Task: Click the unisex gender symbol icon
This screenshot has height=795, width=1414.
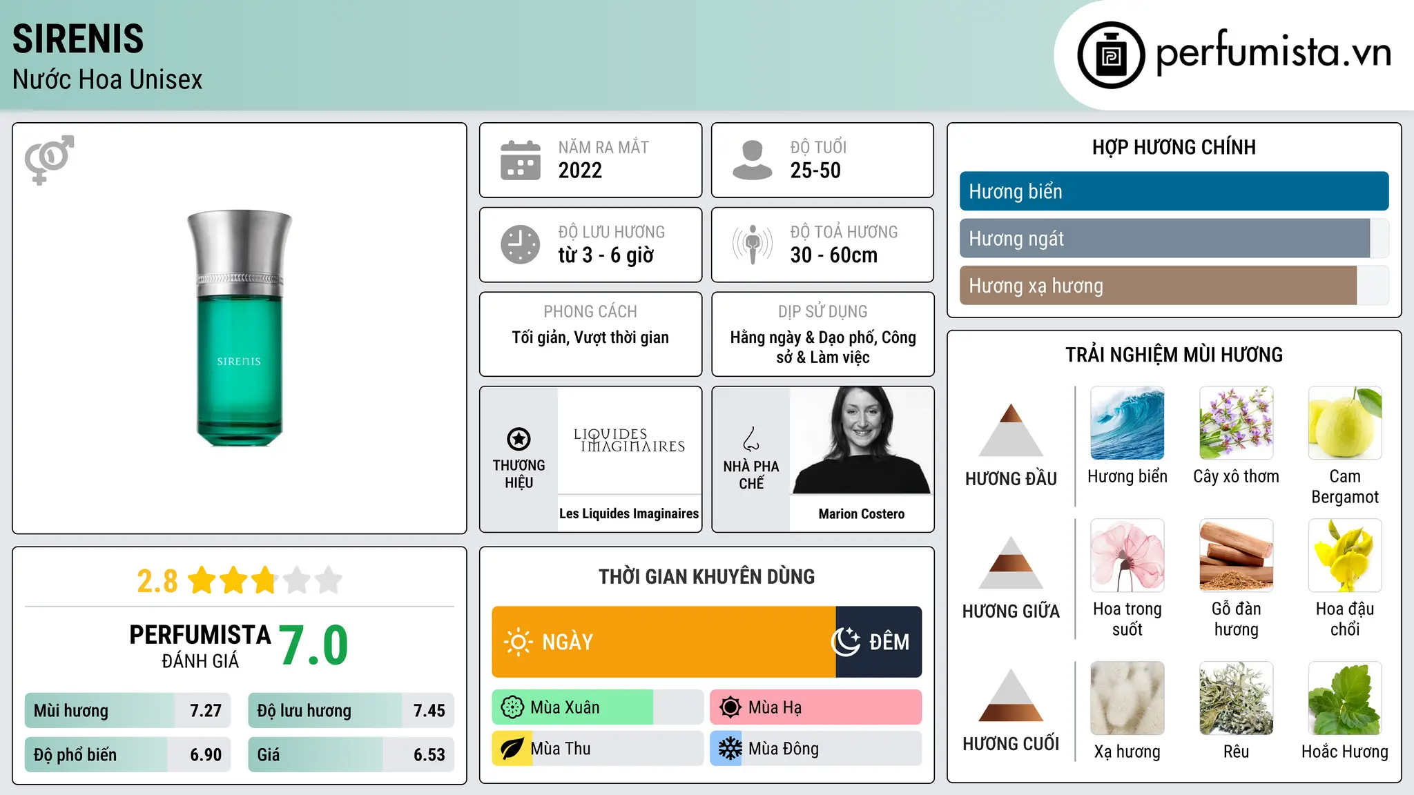Action: coord(49,159)
